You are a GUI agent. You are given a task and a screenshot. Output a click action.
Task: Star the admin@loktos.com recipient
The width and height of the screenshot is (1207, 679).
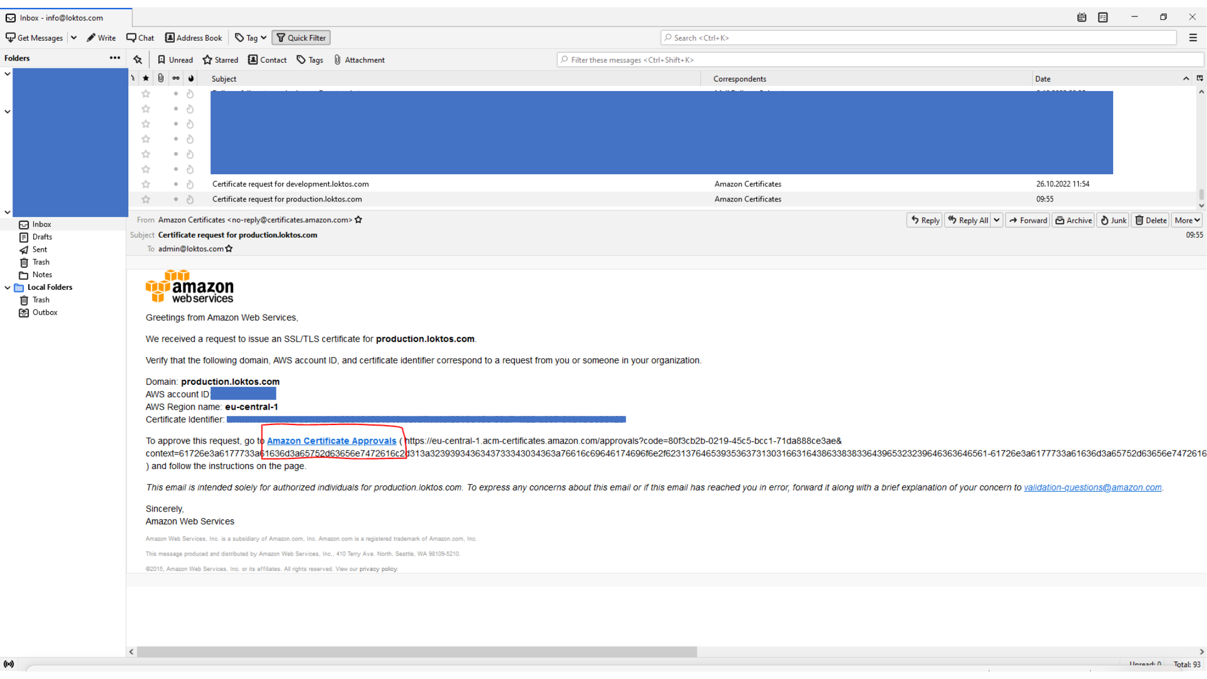click(x=229, y=248)
